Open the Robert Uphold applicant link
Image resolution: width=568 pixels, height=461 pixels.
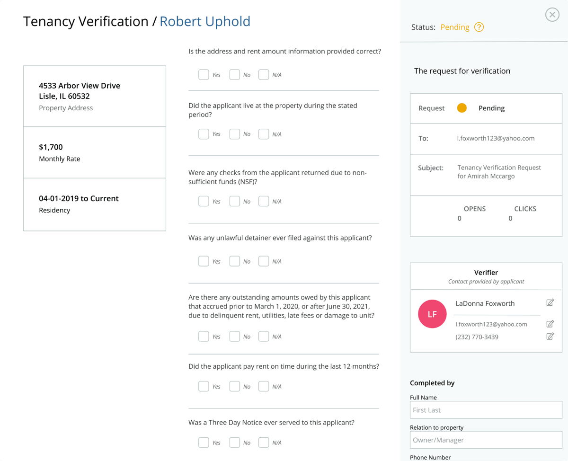205,21
